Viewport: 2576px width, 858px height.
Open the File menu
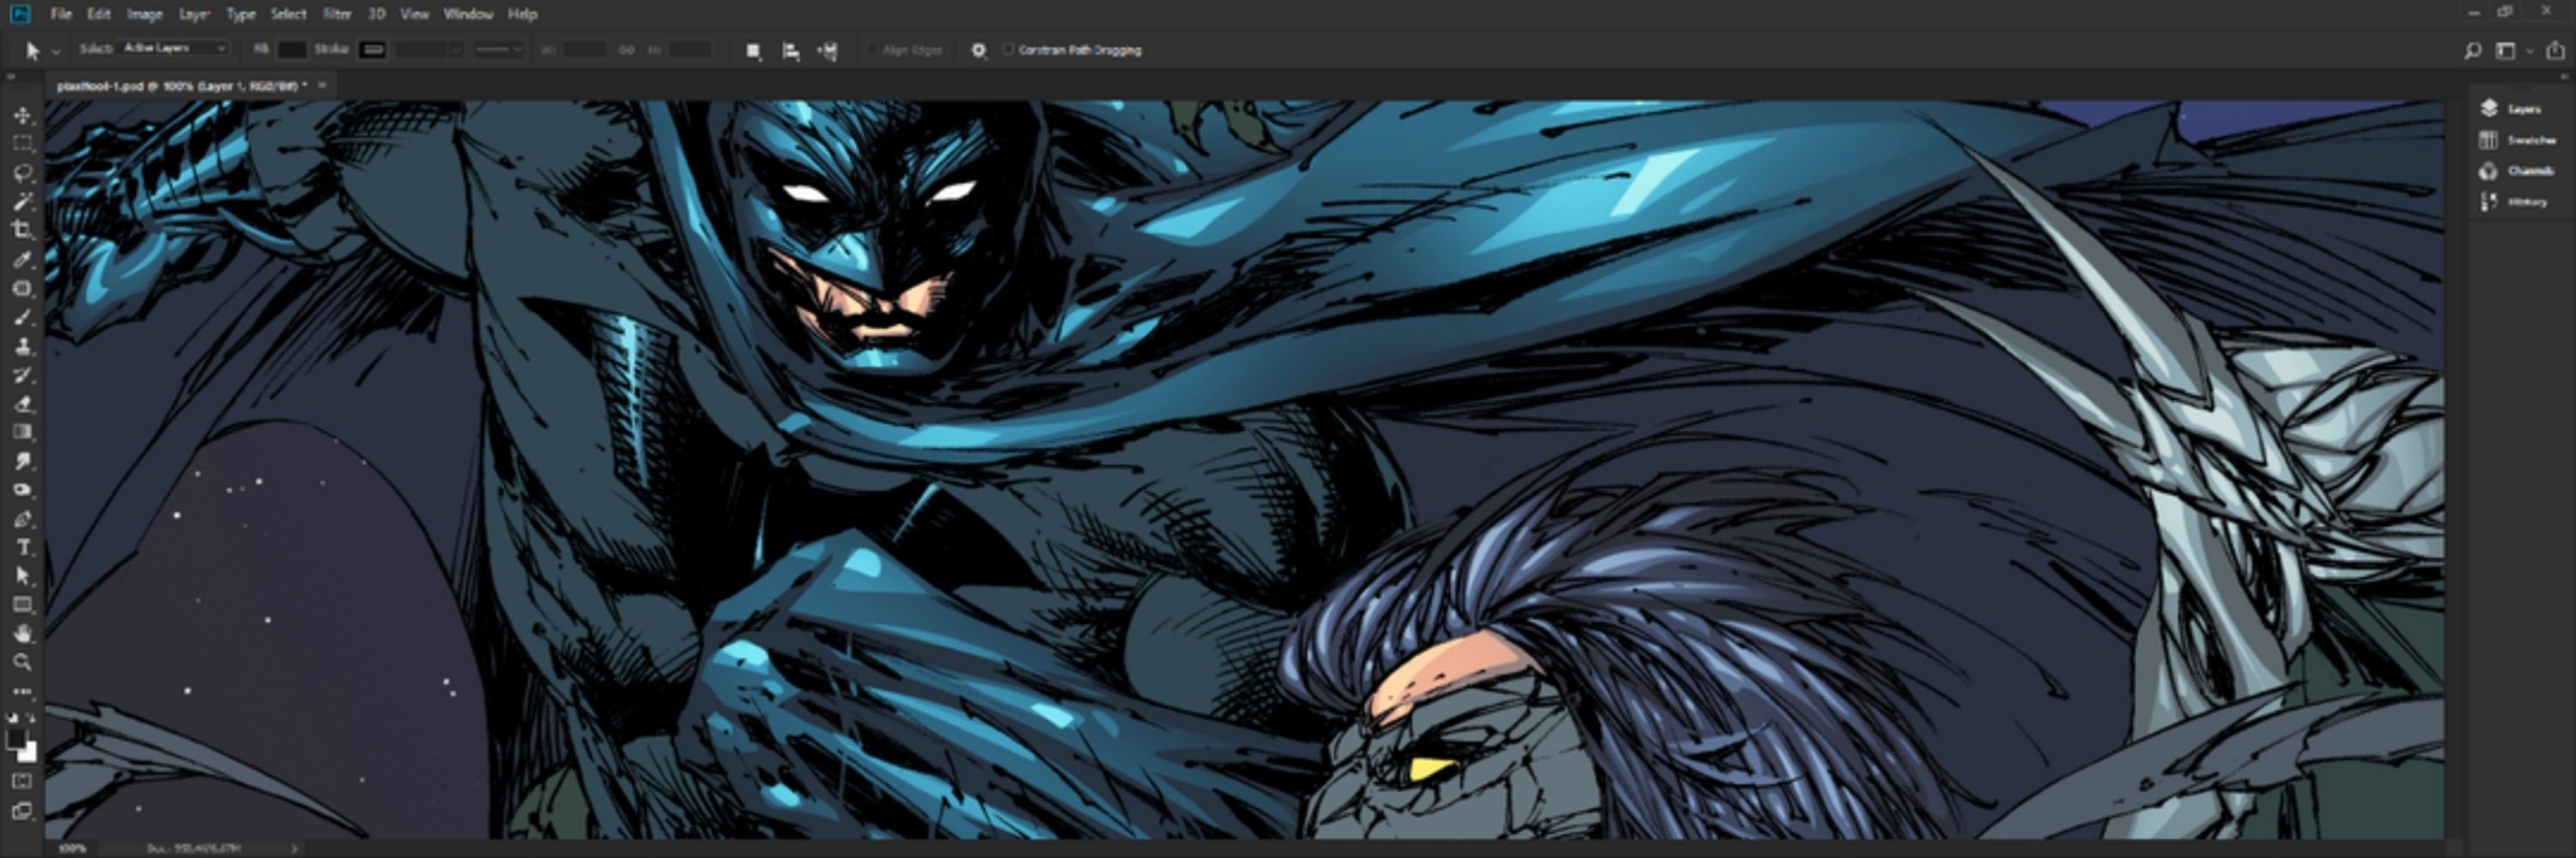pyautogui.click(x=61, y=14)
